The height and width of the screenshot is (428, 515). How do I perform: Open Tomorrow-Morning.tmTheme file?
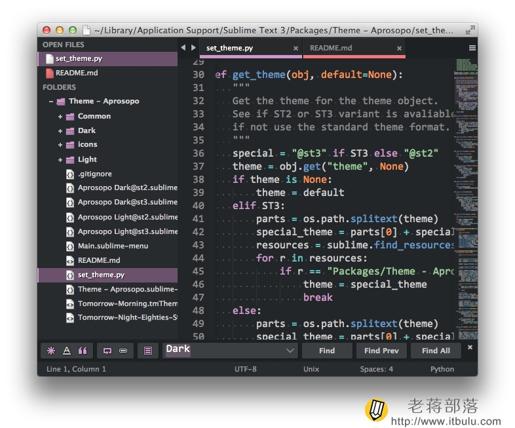(x=127, y=303)
